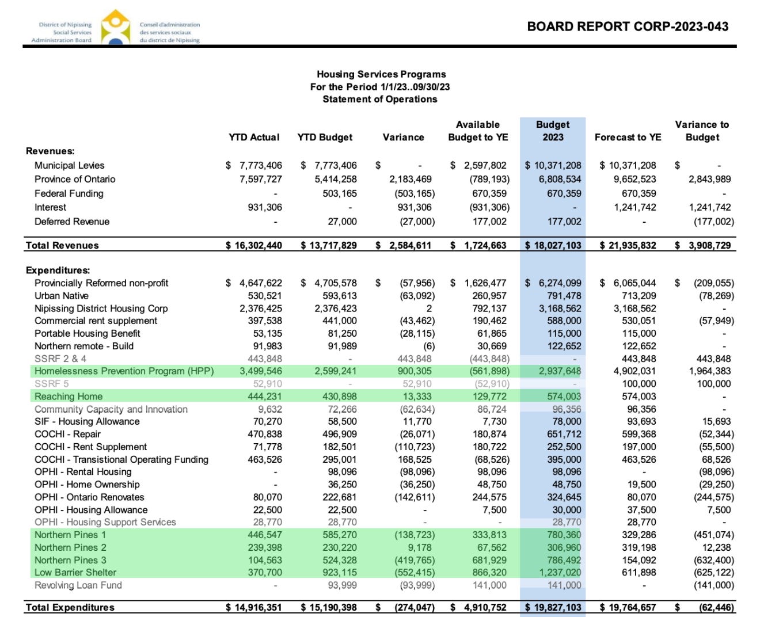Select Total Revenues budget value '18,027,103'
The image size is (760, 617).
pos(553,245)
